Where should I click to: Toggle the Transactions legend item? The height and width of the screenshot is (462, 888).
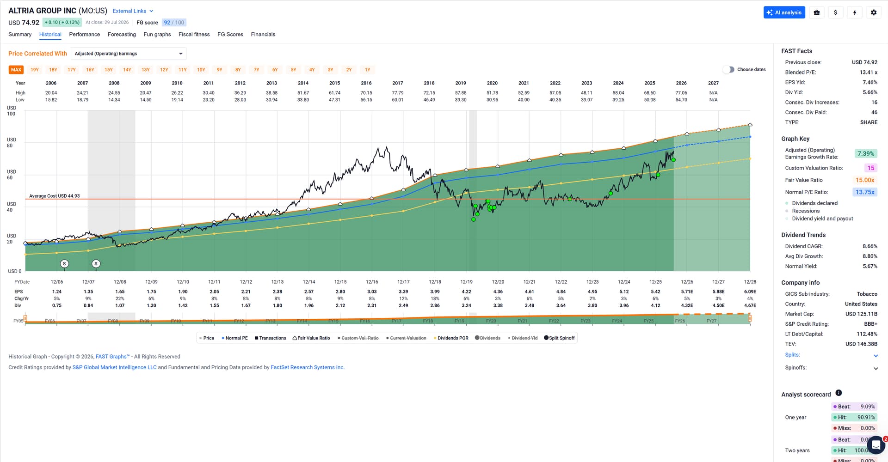(x=270, y=338)
